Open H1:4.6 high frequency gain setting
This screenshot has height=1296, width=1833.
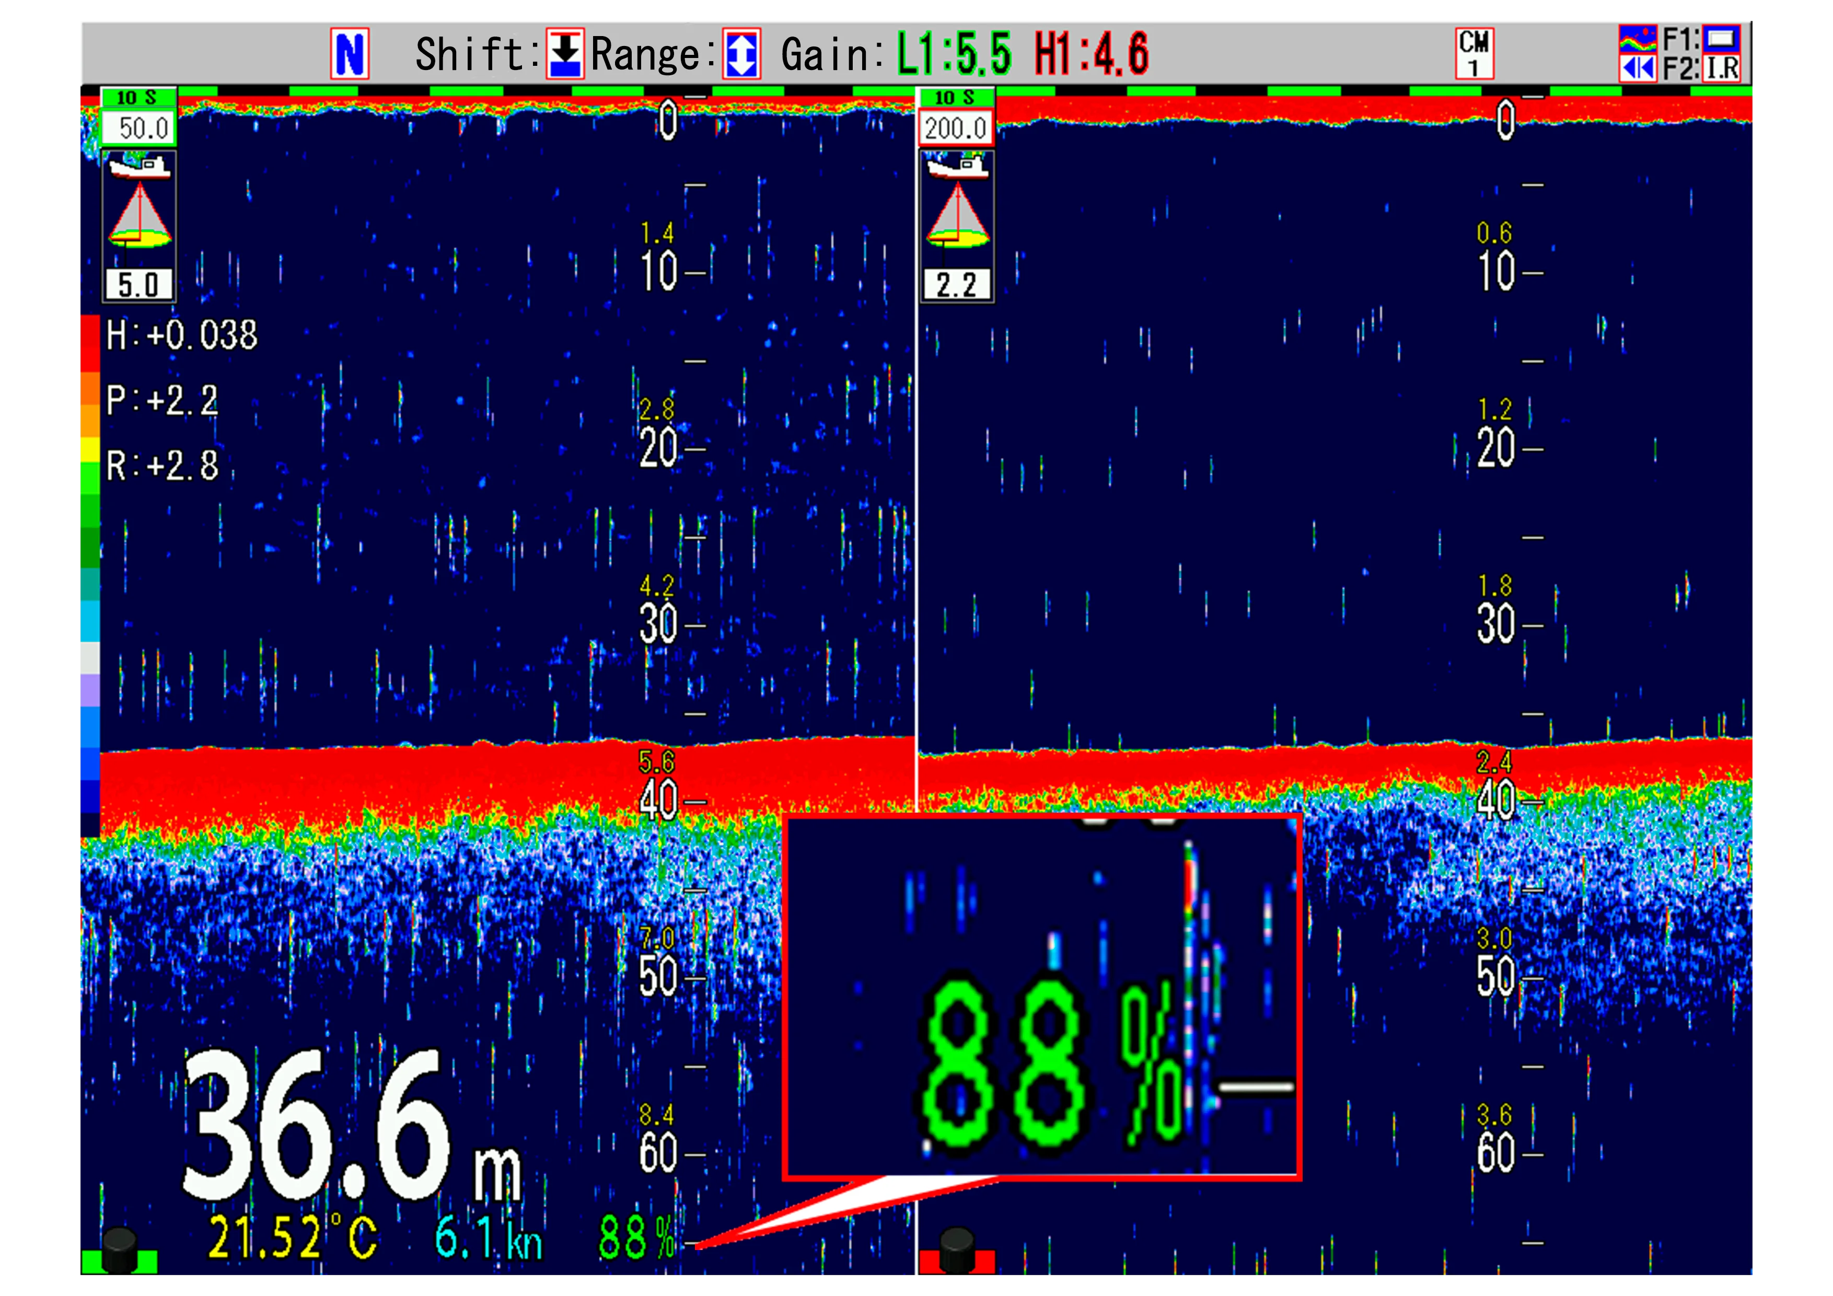click(1092, 53)
